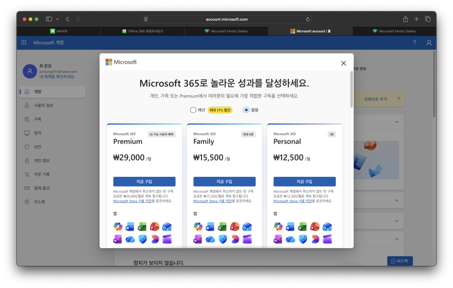The width and height of the screenshot is (453, 288).
Task: Click the dialog's vertical scrollbar
Action: point(351,90)
